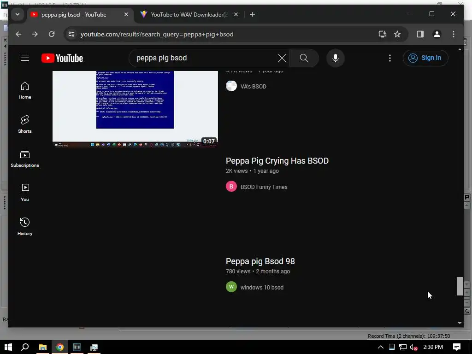Toggle Chrome's side panel icon

420,34
